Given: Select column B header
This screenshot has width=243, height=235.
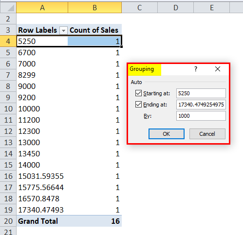Looking at the screenshot, I should point(95,7).
